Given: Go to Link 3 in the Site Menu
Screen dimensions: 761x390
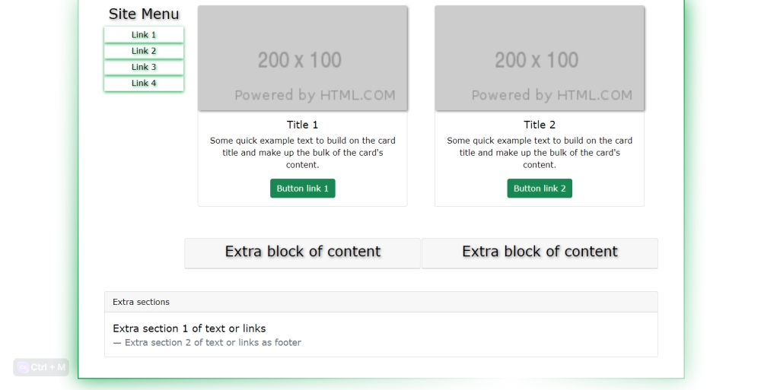Looking at the screenshot, I should pyautogui.click(x=144, y=67).
